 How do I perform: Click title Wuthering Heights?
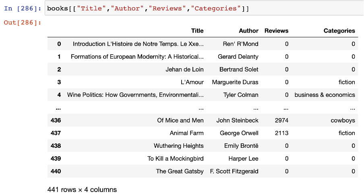pyautogui.click(x=179, y=146)
